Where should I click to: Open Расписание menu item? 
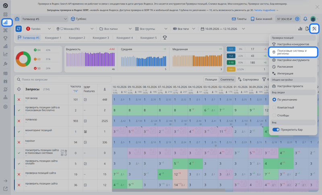tap(293, 67)
